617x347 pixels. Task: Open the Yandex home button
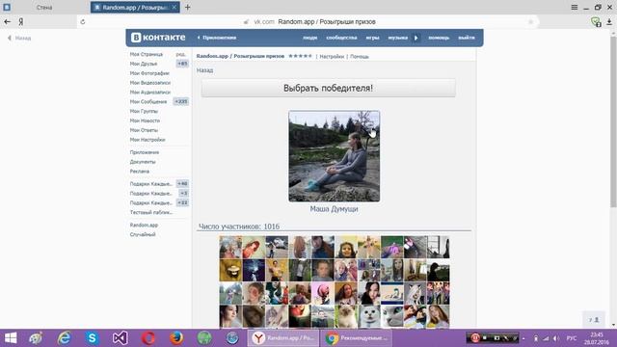(x=21, y=21)
